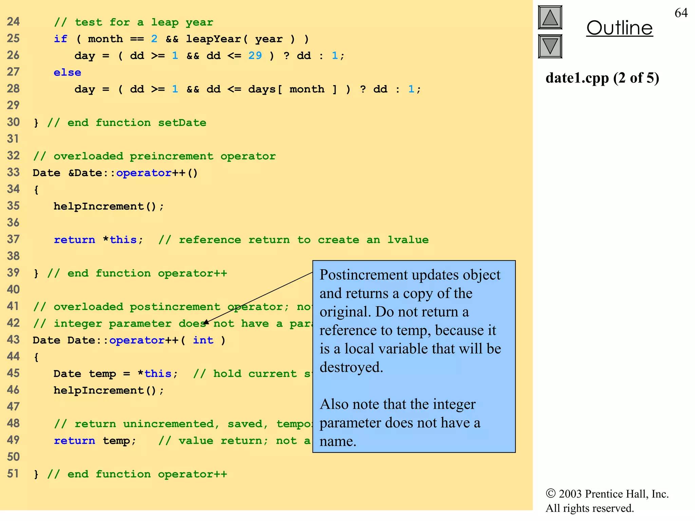Click line number 24
The width and height of the screenshot is (695, 521).
pos(13,22)
